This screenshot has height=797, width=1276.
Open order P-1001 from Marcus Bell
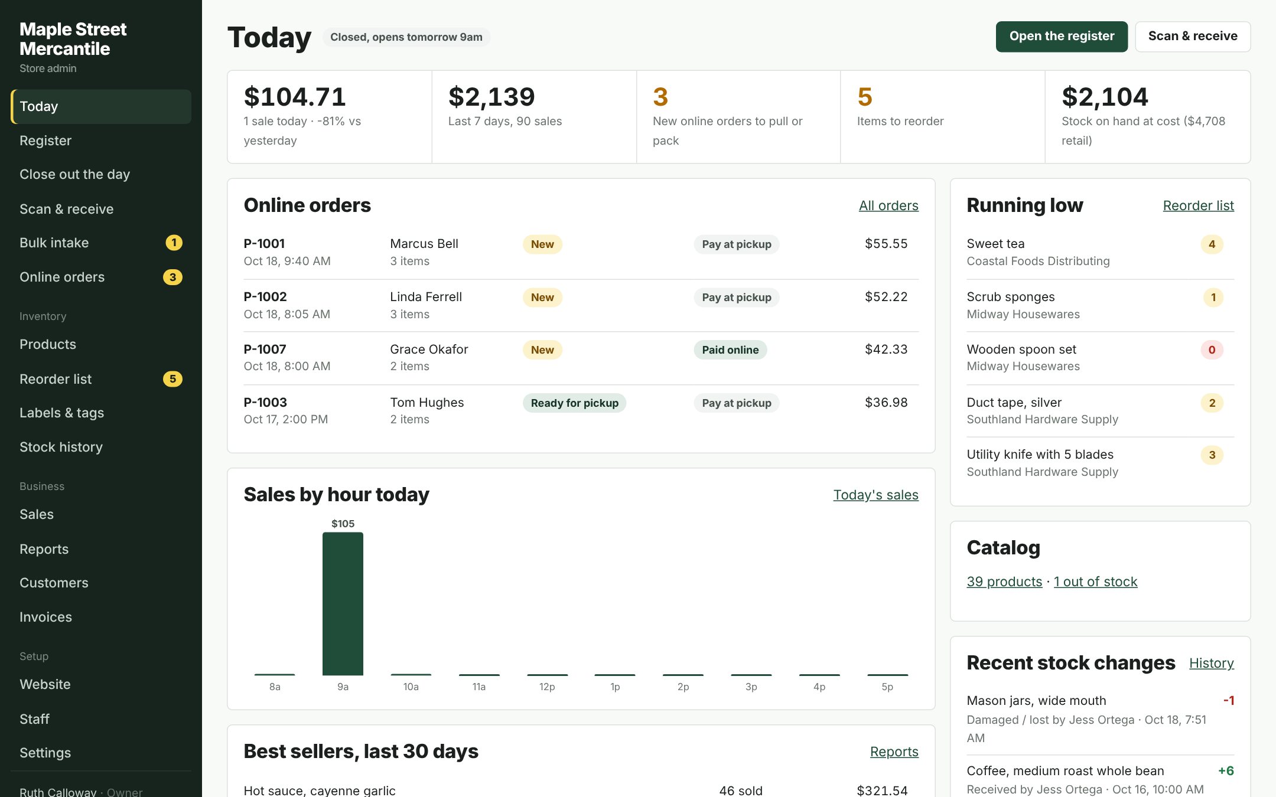[581, 252]
